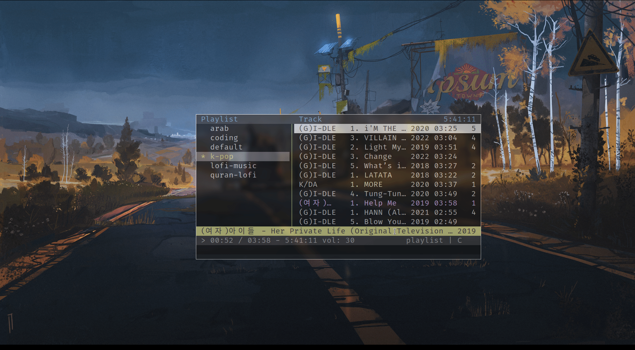635x350 pixels.
Task: Click the playlist mode label in status
Action: (x=424, y=240)
